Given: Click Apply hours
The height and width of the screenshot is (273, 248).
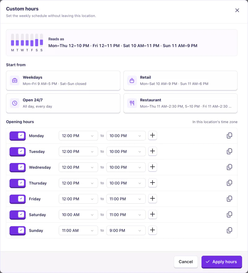Looking at the screenshot, I should coord(222,262).
